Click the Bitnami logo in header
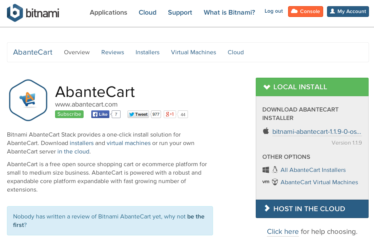374x240 pixels. 33,13
